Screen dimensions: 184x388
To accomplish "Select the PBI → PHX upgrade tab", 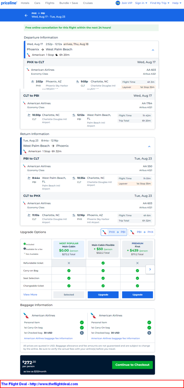I will (x=142, y=232).
